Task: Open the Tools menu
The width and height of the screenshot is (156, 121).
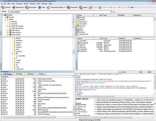Action: [38, 4]
